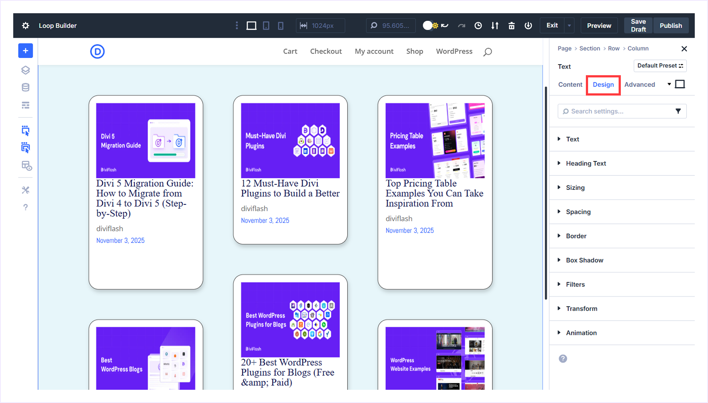
Task: Expand the Spacing settings section
Action: tap(577, 212)
